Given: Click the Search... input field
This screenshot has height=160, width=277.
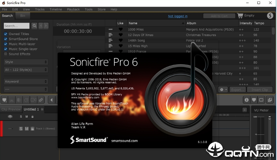Looking at the screenshot, I should pos(17,26).
